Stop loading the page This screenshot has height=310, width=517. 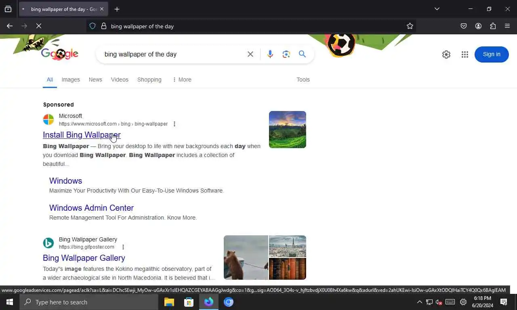(x=39, y=26)
